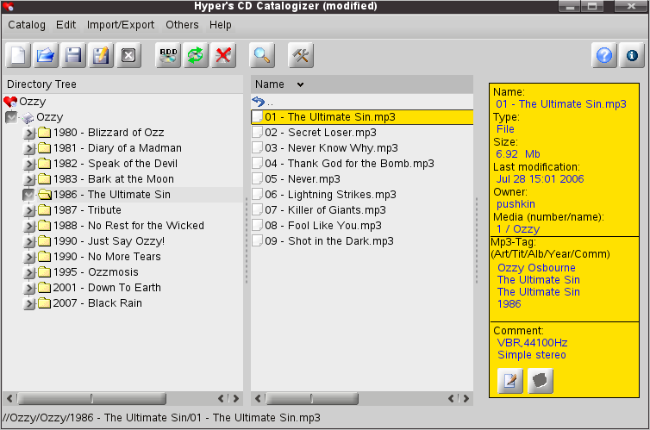Click file icon of 02 - Secret Loser.mp3
This screenshot has width=650, height=430.
[x=258, y=132]
